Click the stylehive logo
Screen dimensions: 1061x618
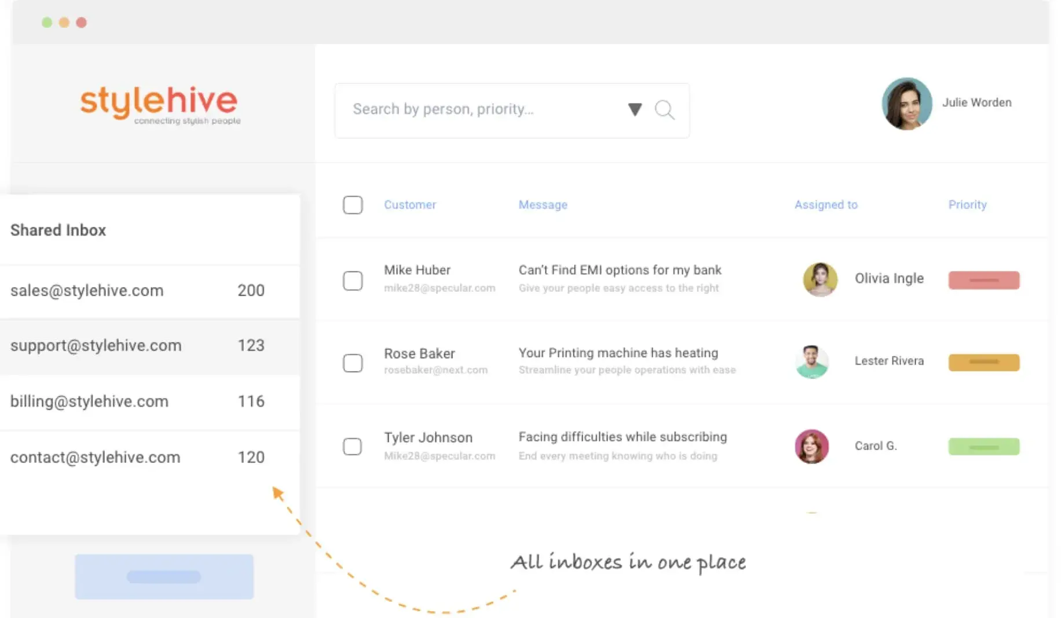159,104
